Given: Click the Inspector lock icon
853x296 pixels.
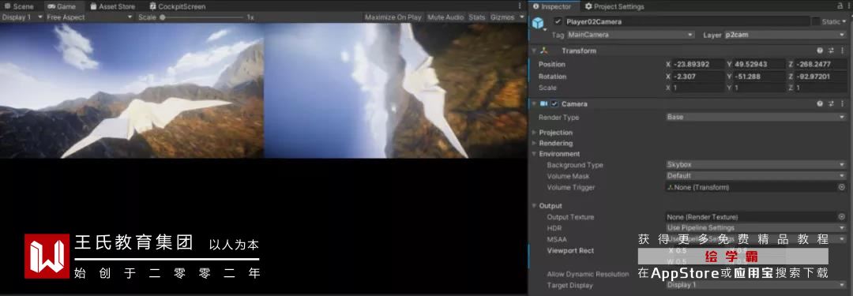Looking at the screenshot, I should pyautogui.click(x=840, y=6).
